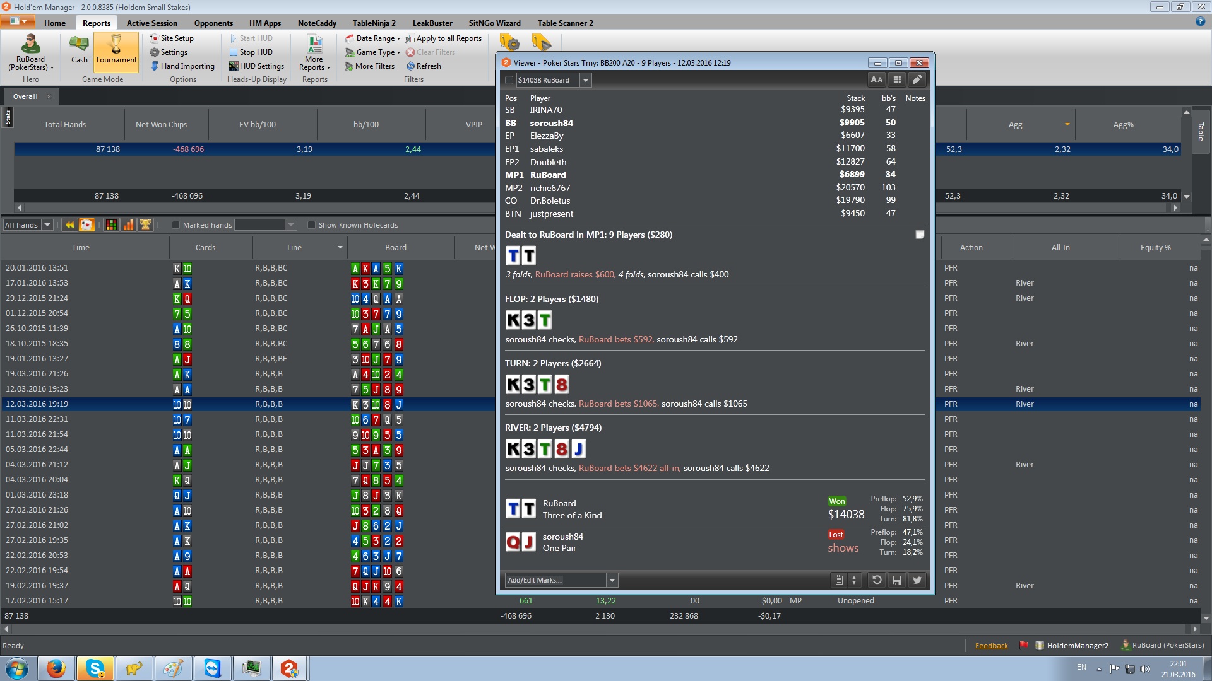
Task: Open Active Session tab
Action: tap(152, 23)
